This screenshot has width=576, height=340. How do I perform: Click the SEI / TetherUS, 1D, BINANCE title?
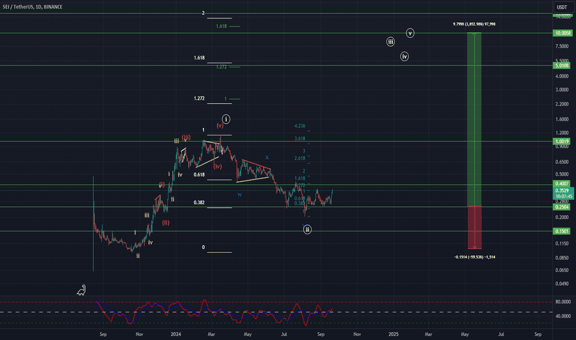pyautogui.click(x=33, y=7)
